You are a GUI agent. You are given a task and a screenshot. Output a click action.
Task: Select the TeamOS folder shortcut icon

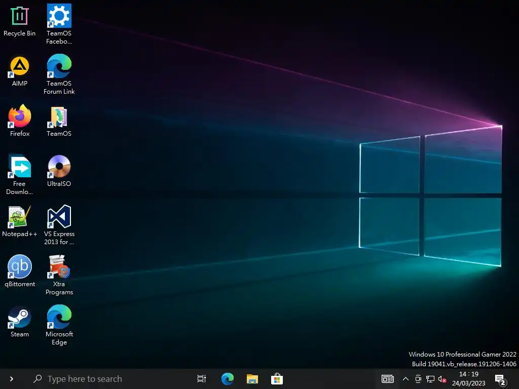tap(59, 117)
